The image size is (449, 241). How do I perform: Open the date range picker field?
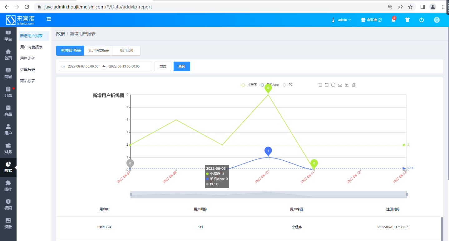pos(106,66)
